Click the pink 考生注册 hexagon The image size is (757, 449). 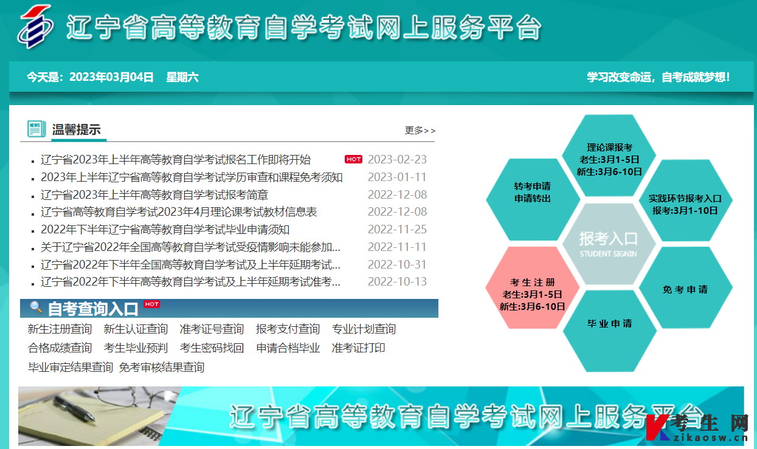point(533,288)
